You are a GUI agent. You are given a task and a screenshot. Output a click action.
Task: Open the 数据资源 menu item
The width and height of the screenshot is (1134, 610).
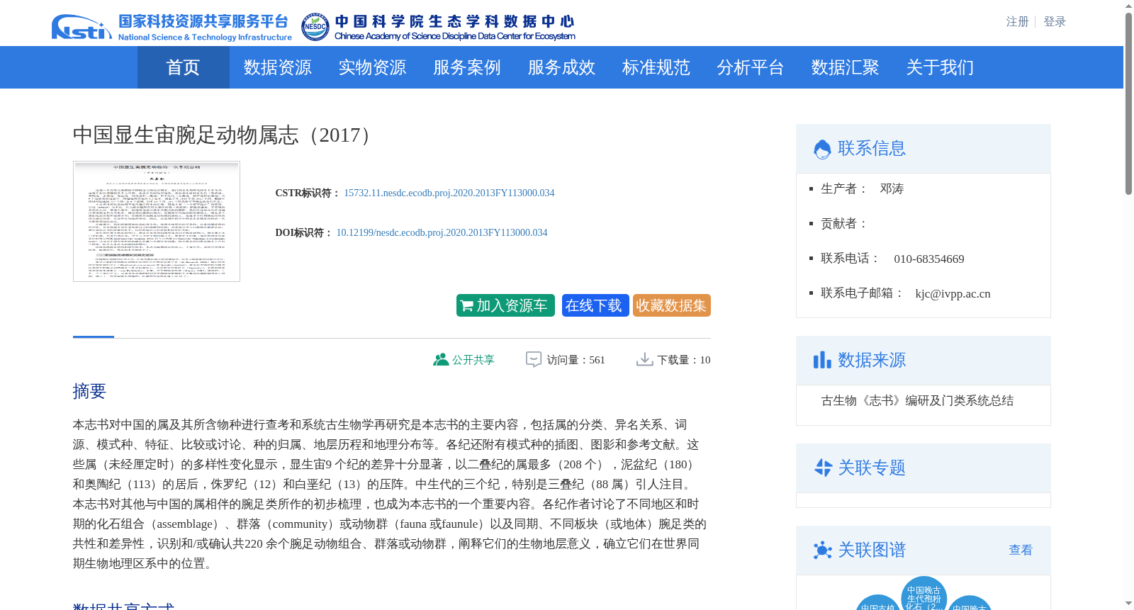click(x=277, y=67)
